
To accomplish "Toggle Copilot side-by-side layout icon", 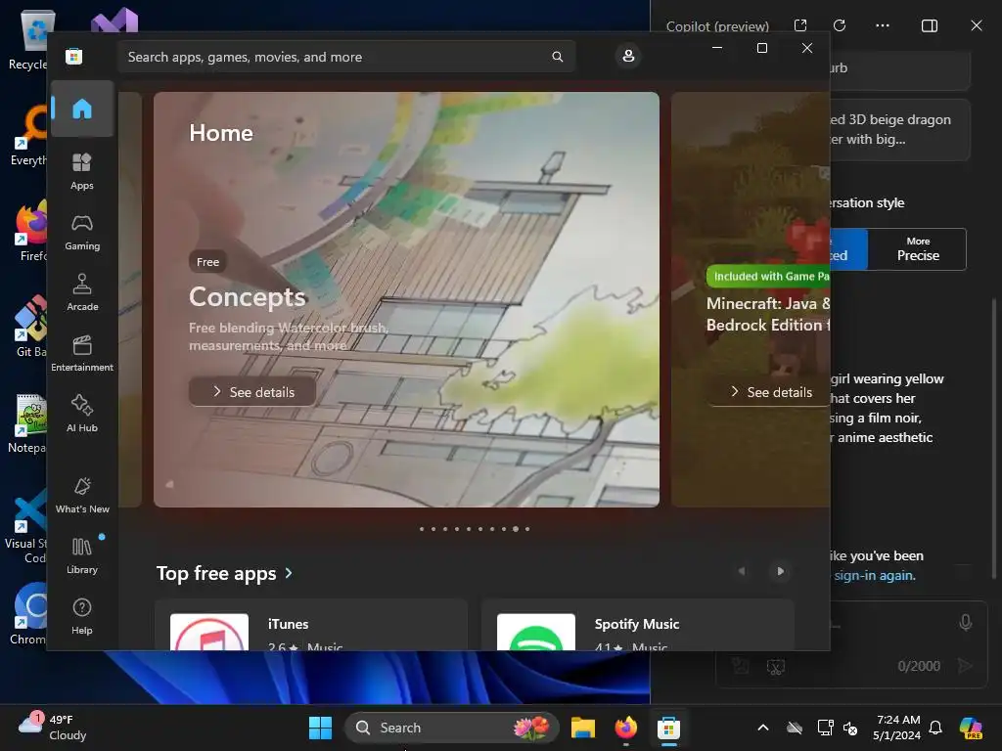I will 930,25.
